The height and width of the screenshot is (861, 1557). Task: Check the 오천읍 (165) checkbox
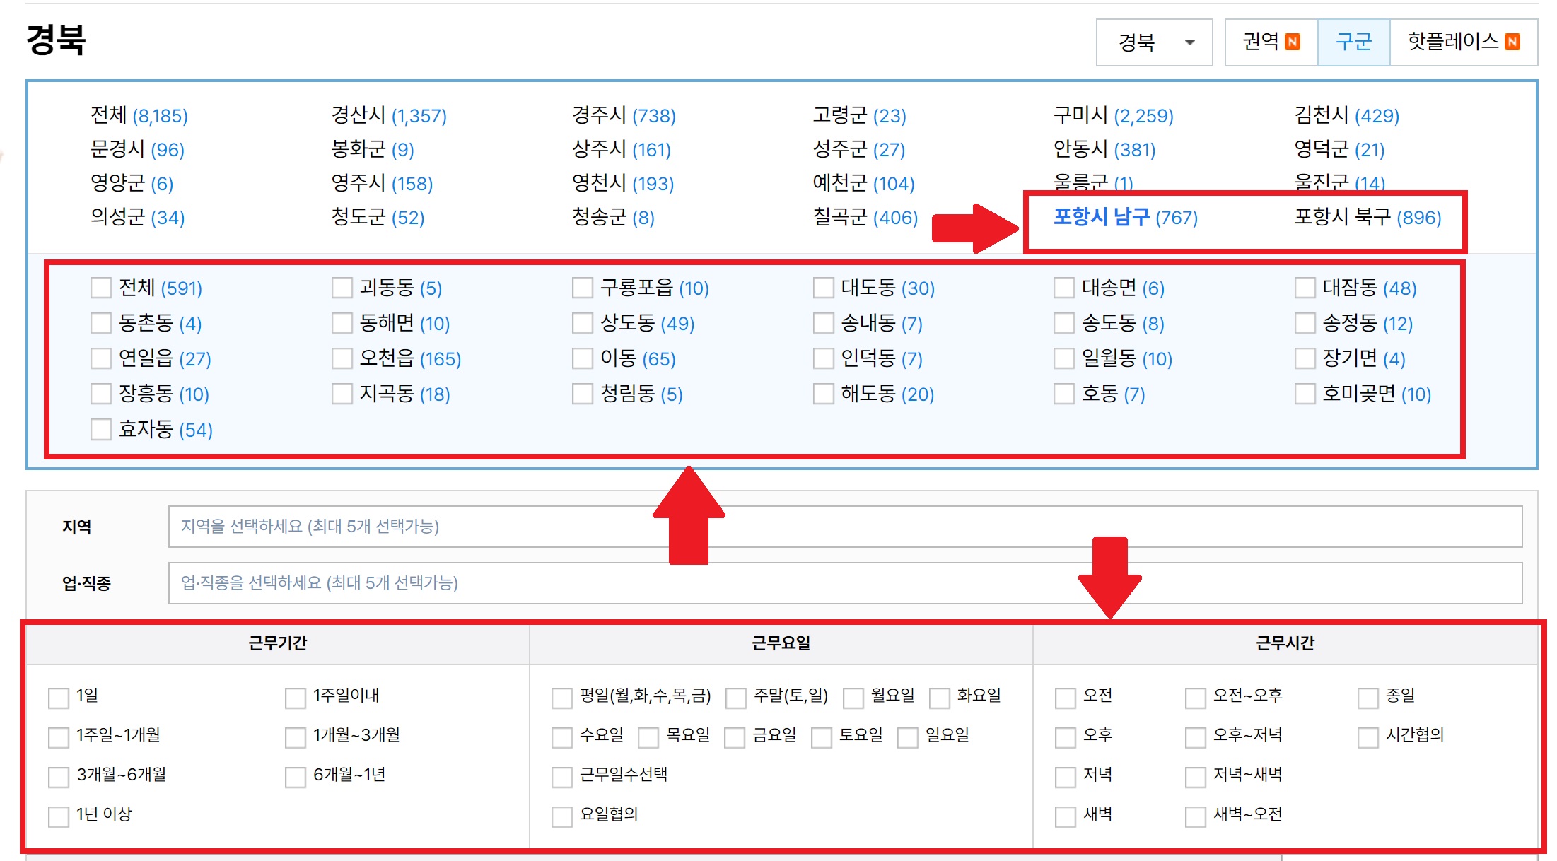coord(342,359)
